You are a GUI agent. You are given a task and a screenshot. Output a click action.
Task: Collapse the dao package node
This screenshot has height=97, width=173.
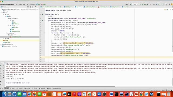(9, 20)
